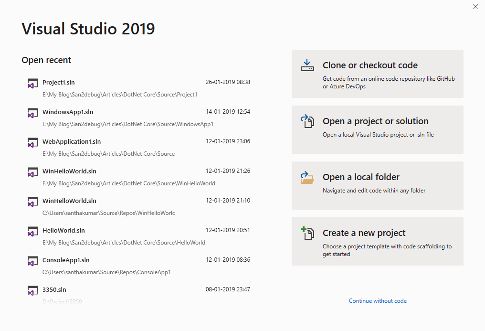Click the path ending in Source\Project1

120,95
